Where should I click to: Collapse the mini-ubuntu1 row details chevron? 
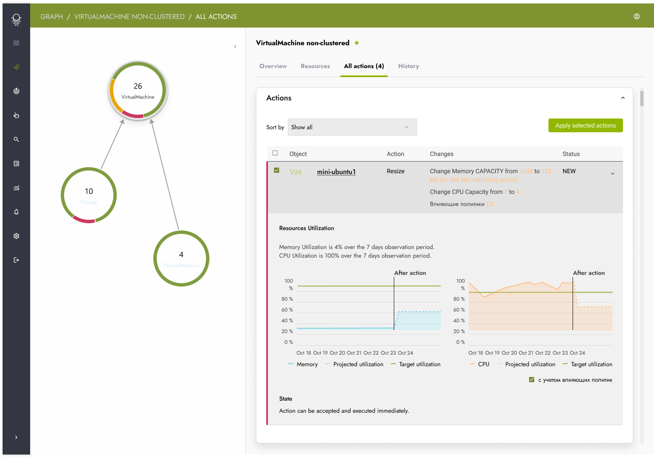(613, 174)
